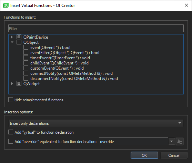Select "timerEvent(QTimerEvent *) : void" text
The height and width of the screenshot is (163, 192).
coord(60,58)
